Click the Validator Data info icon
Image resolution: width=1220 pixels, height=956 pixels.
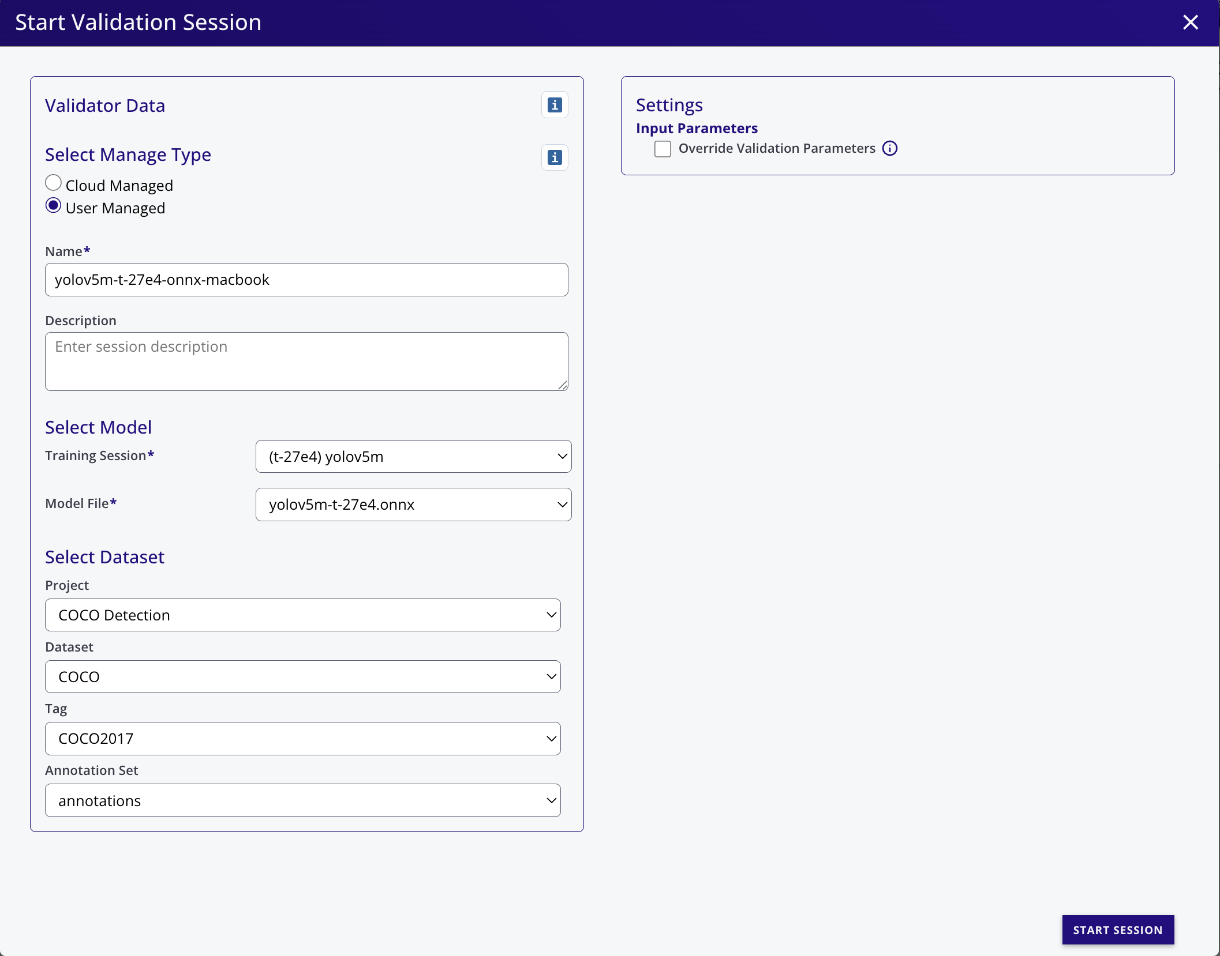coord(555,105)
